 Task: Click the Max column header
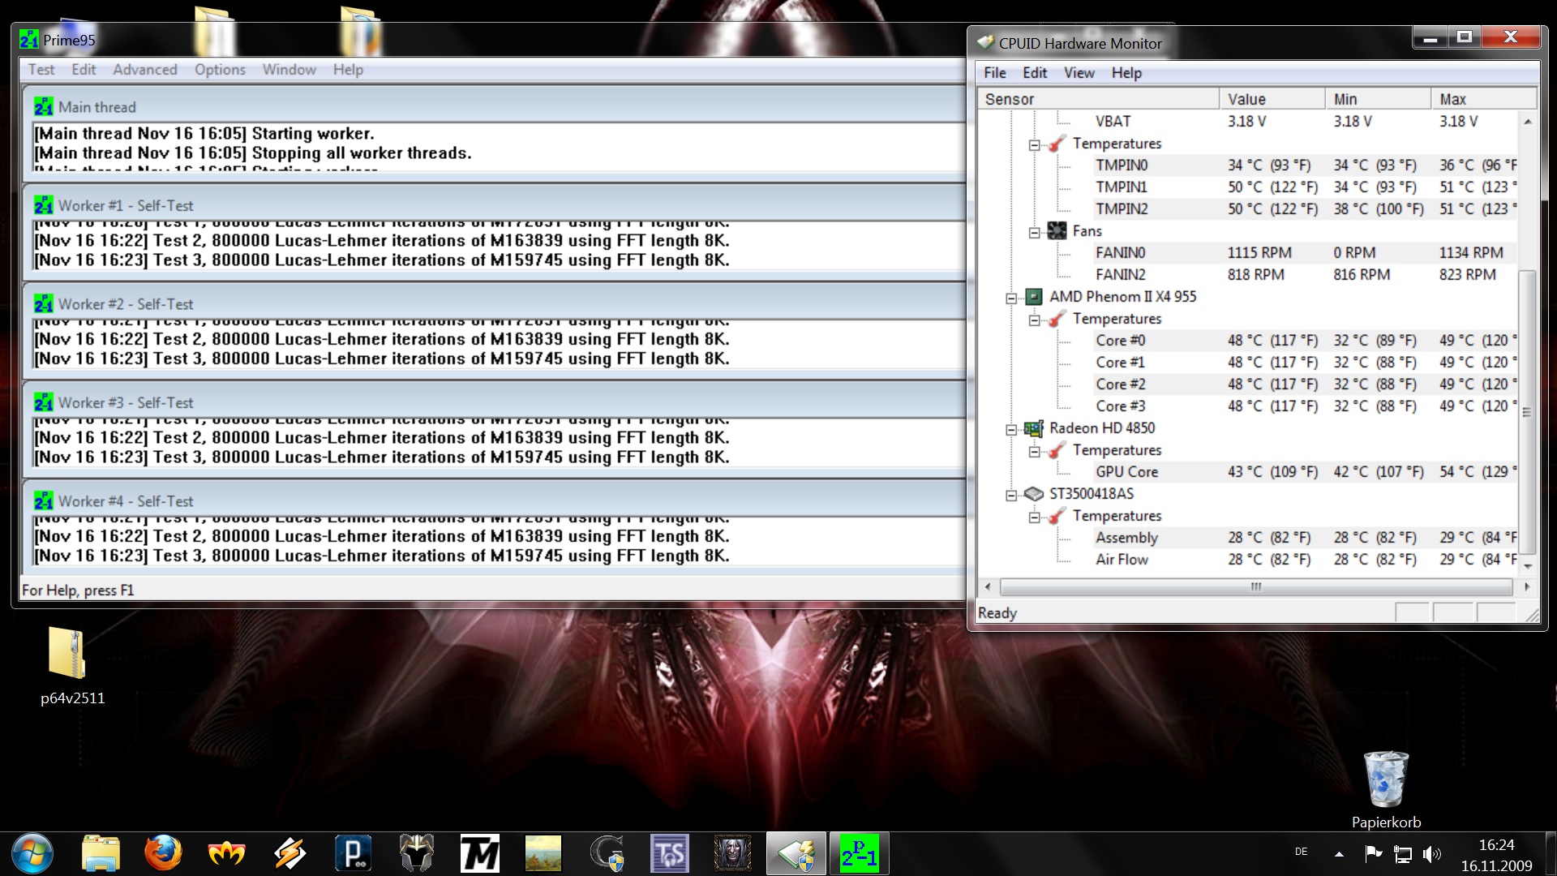1483,99
